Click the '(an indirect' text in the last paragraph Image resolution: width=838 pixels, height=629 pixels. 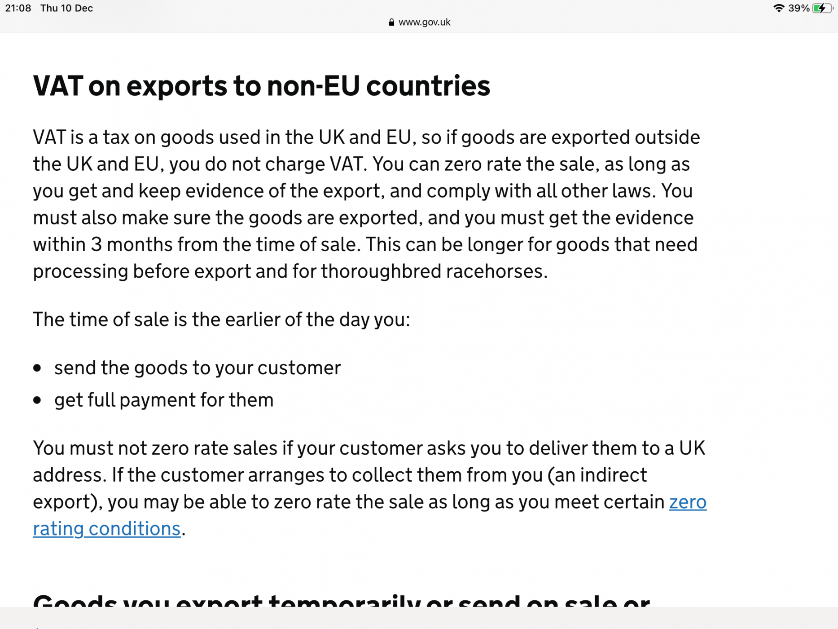point(597,475)
